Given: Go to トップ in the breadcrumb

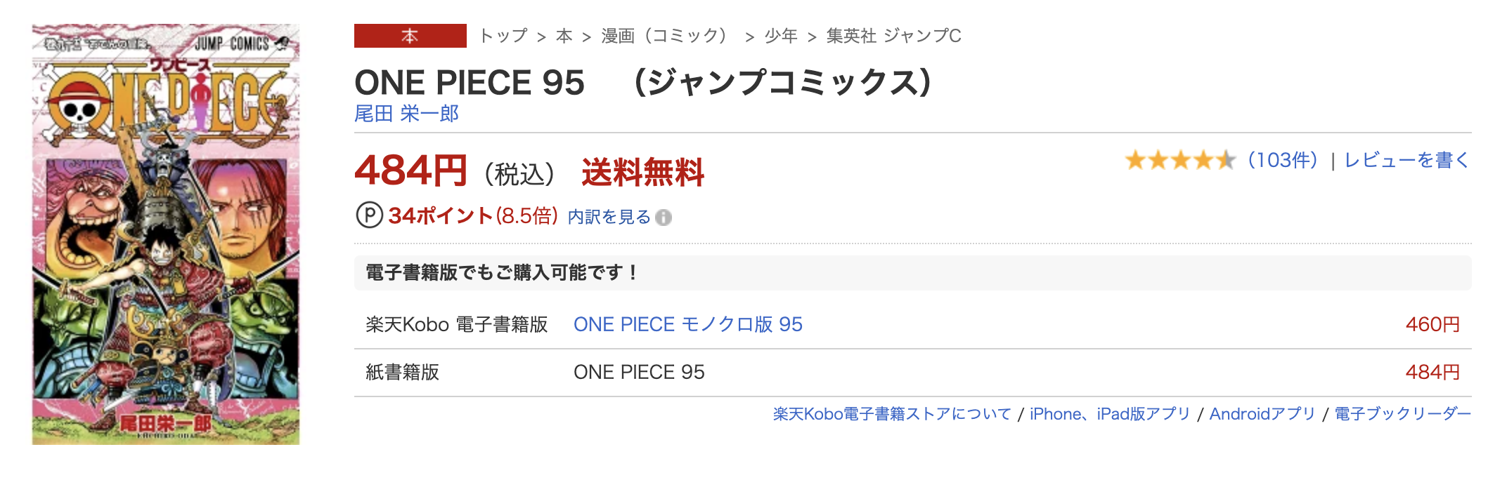Looking at the screenshot, I should coord(503,36).
